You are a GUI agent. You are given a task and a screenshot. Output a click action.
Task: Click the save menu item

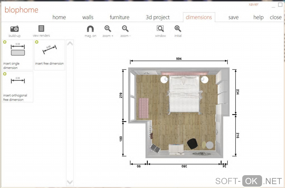click(x=233, y=17)
